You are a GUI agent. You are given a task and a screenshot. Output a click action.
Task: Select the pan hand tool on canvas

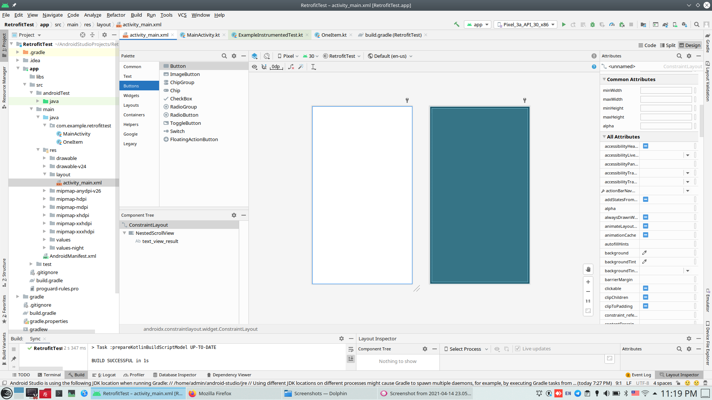coord(588,269)
